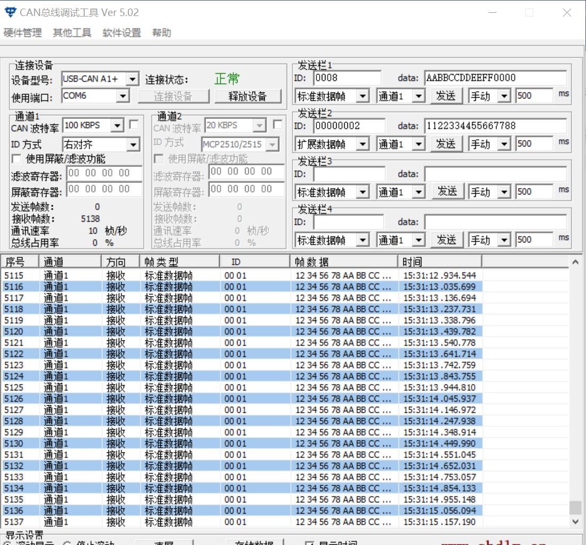586x545 pixels.
Task: Select frame row 5115
Action: [x=241, y=276]
